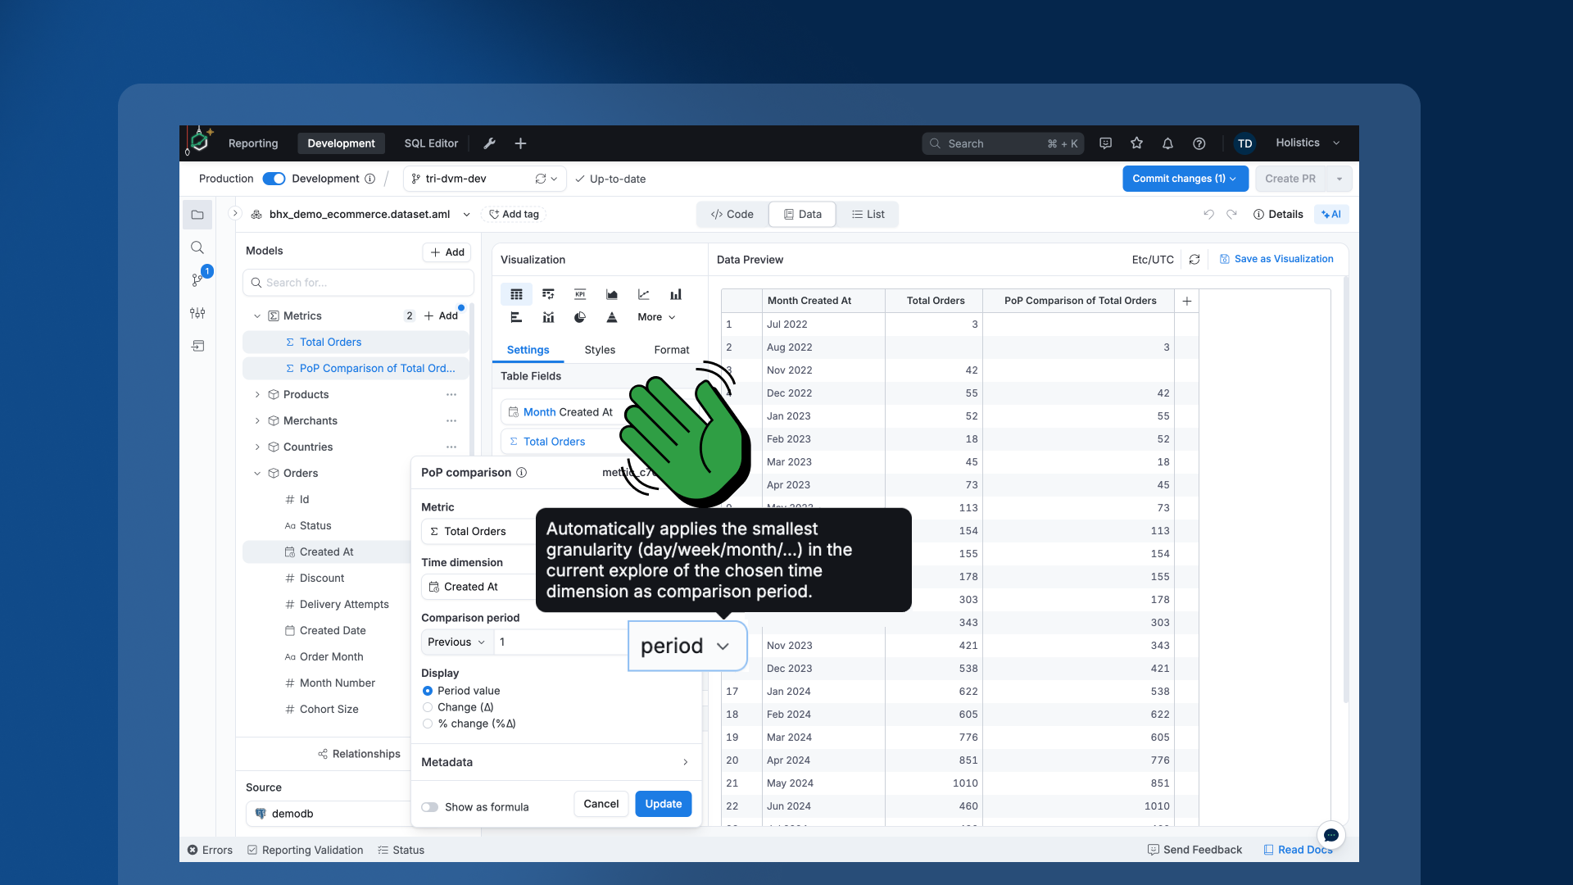Screen dimensions: 1573x885
Task: Open the search panel in the left sidebar
Action: [x=197, y=247]
